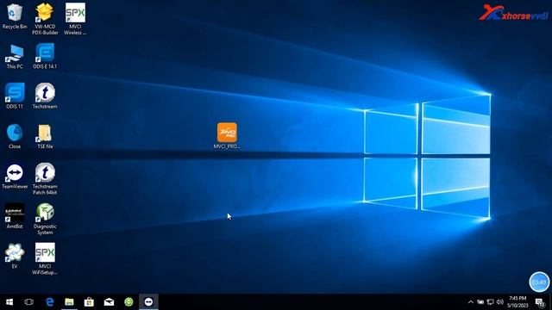Open Microsoft Store from the taskbar
552x310 pixels.
(x=89, y=302)
